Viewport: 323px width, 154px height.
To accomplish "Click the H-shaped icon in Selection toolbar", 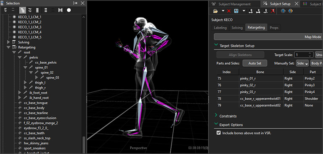I will pyautogui.click(x=61, y=10).
